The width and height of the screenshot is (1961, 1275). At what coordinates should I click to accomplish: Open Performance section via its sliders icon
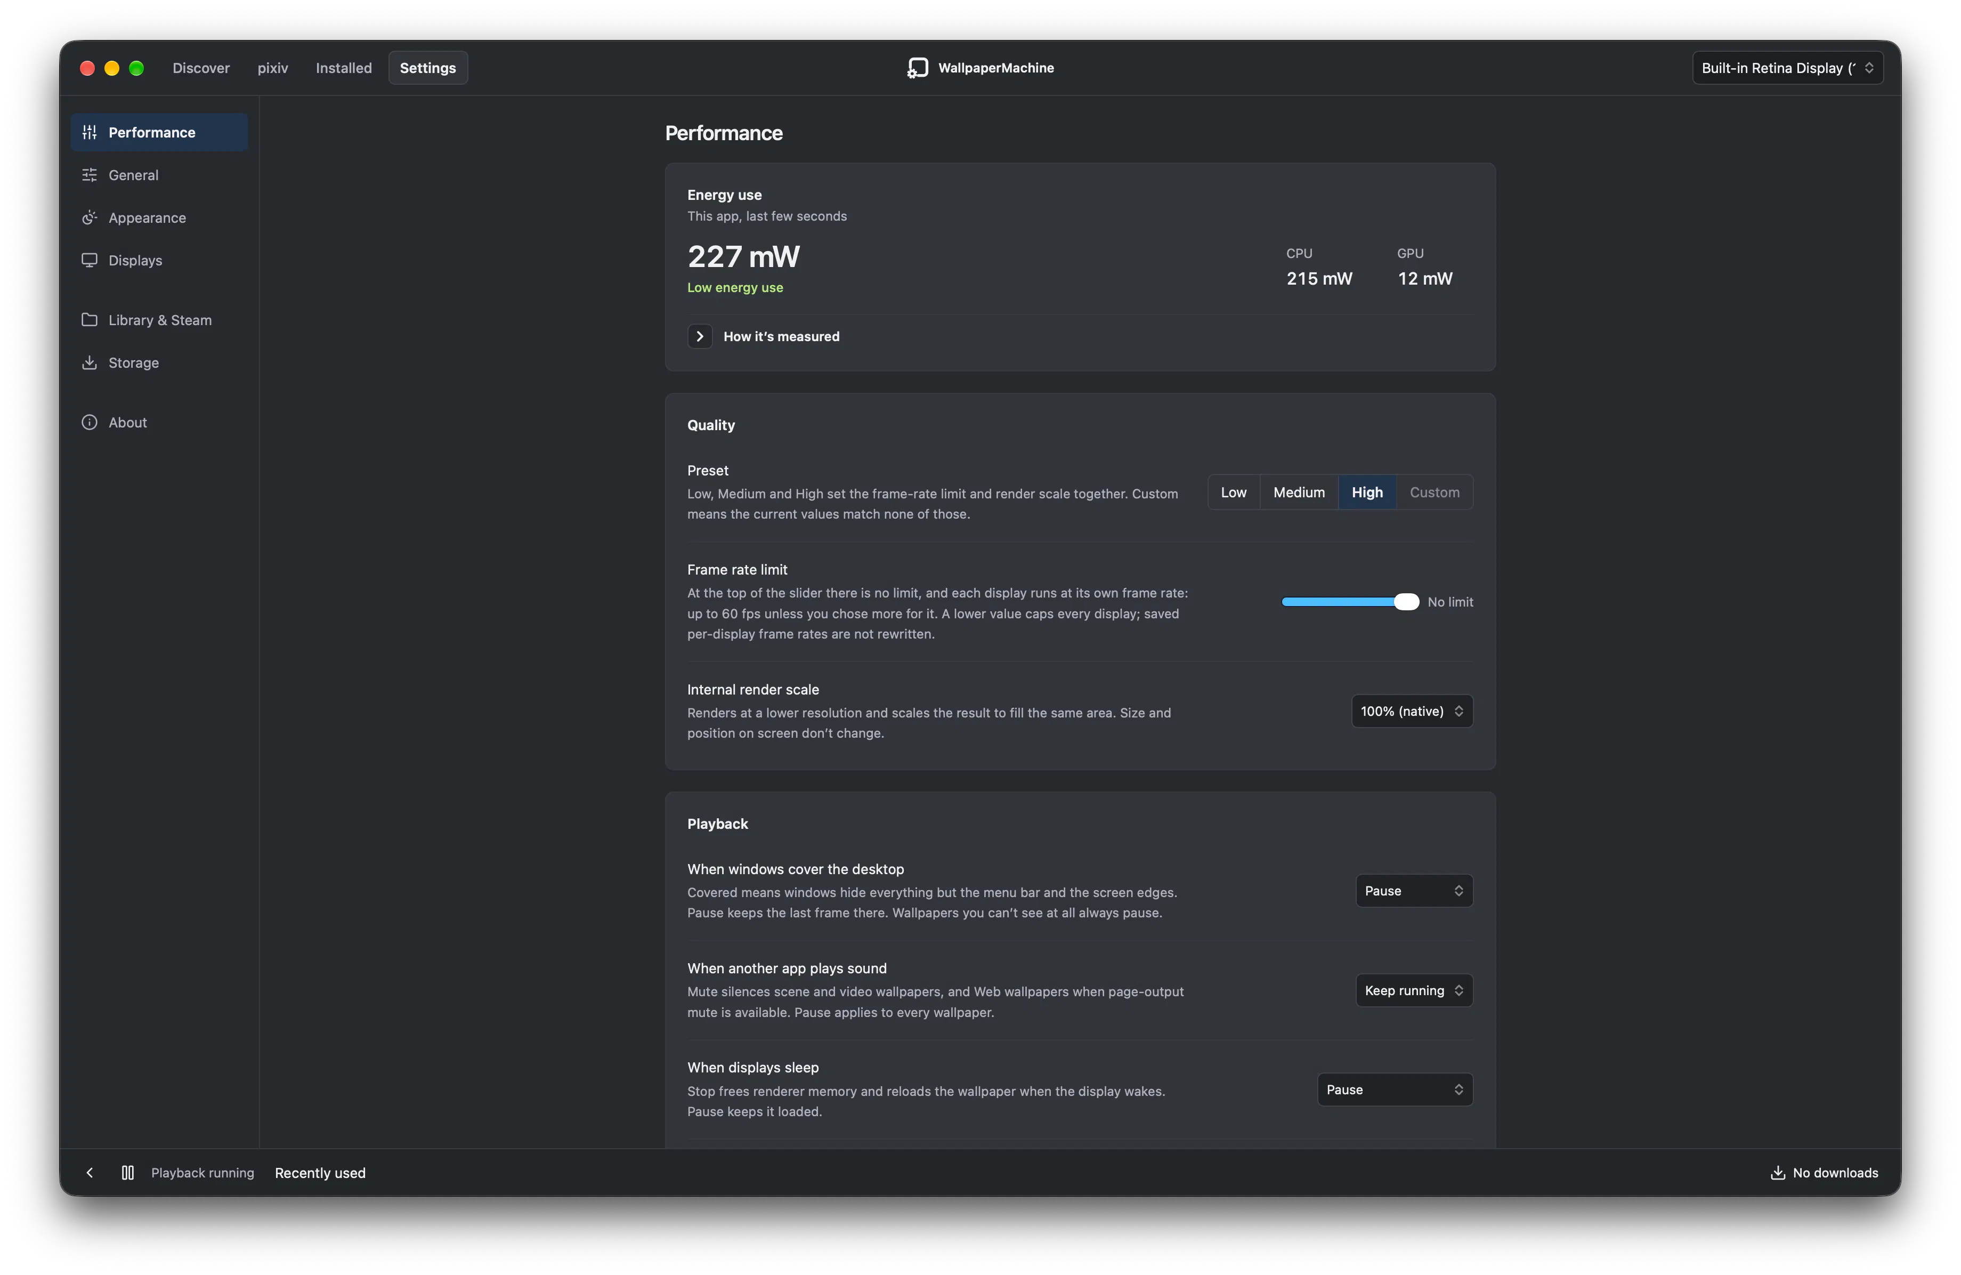89,132
